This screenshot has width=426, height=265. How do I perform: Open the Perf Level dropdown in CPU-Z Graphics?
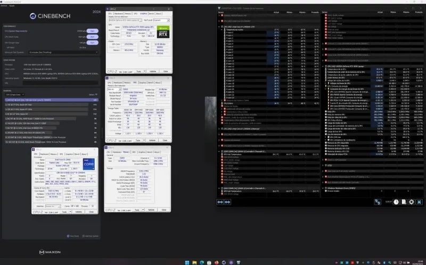tap(161, 20)
